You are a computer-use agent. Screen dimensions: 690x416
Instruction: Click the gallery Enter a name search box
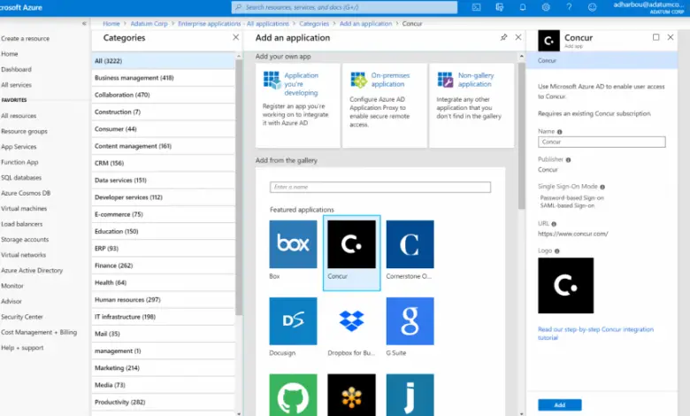point(380,187)
